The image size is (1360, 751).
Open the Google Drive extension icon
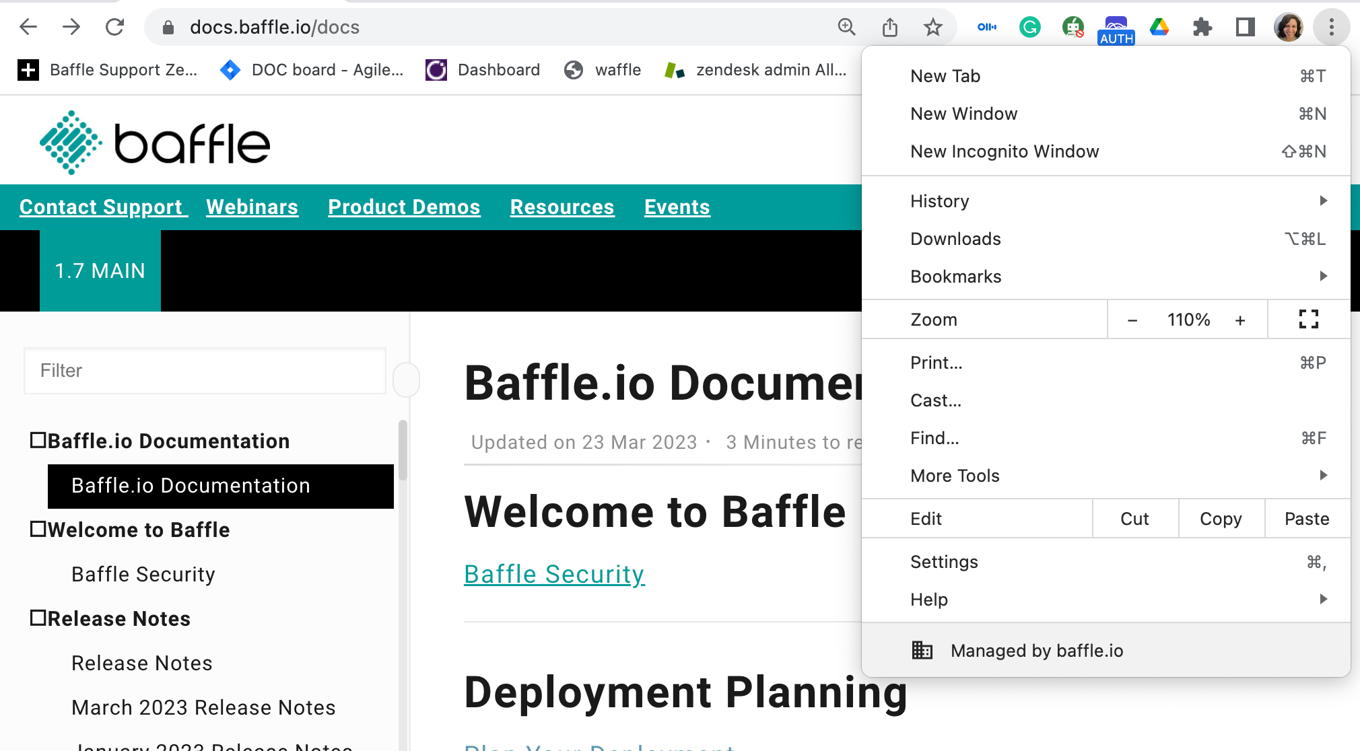pos(1159,27)
